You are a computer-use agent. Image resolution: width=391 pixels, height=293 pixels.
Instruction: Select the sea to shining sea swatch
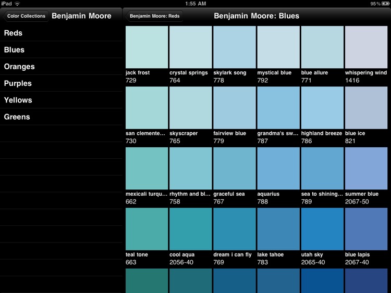(x=322, y=168)
